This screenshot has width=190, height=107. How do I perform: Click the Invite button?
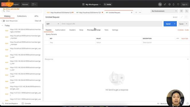click(107, 4)
